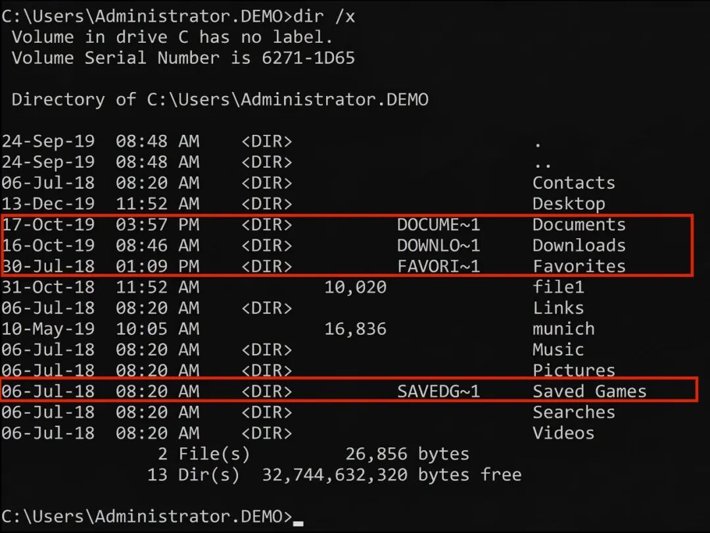Select date 10-May-19 on munich row
Image resolution: width=710 pixels, height=533 pixels.
pos(48,329)
